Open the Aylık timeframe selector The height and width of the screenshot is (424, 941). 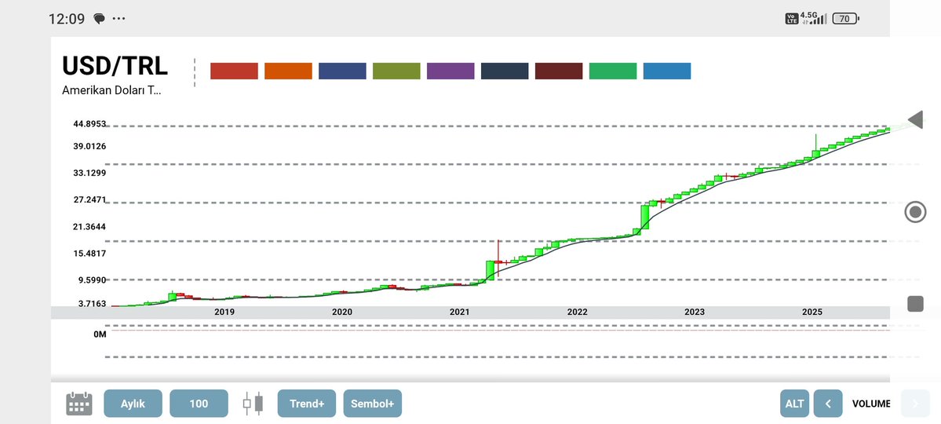[133, 404]
